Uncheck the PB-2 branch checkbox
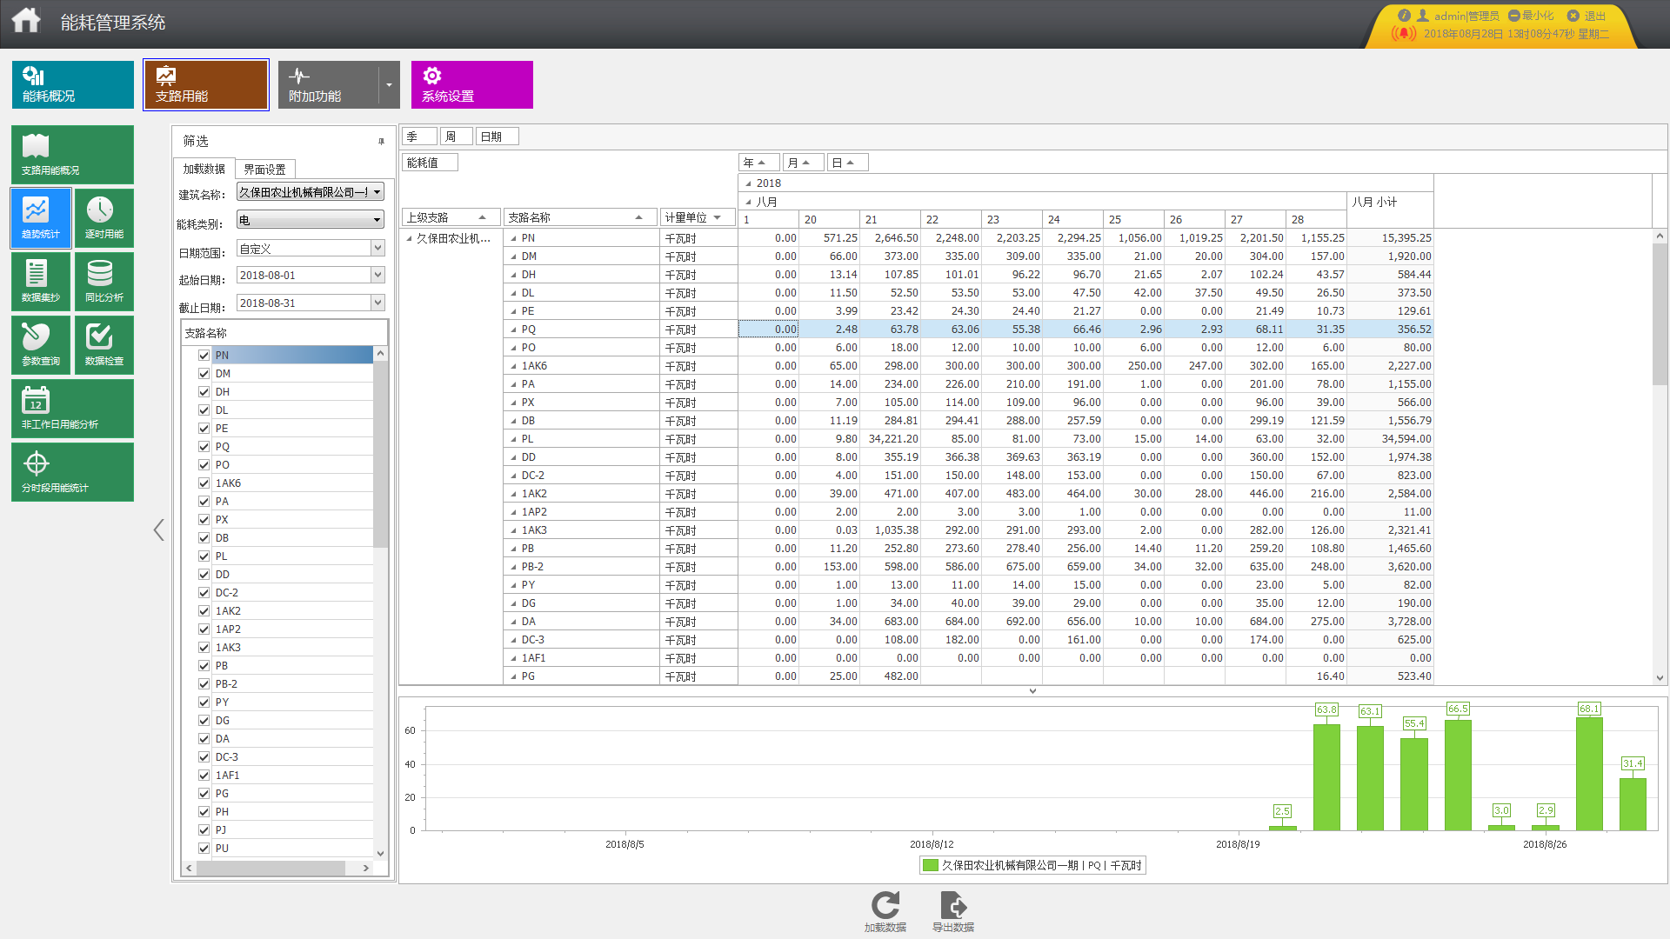1670x939 pixels. pyautogui.click(x=204, y=684)
